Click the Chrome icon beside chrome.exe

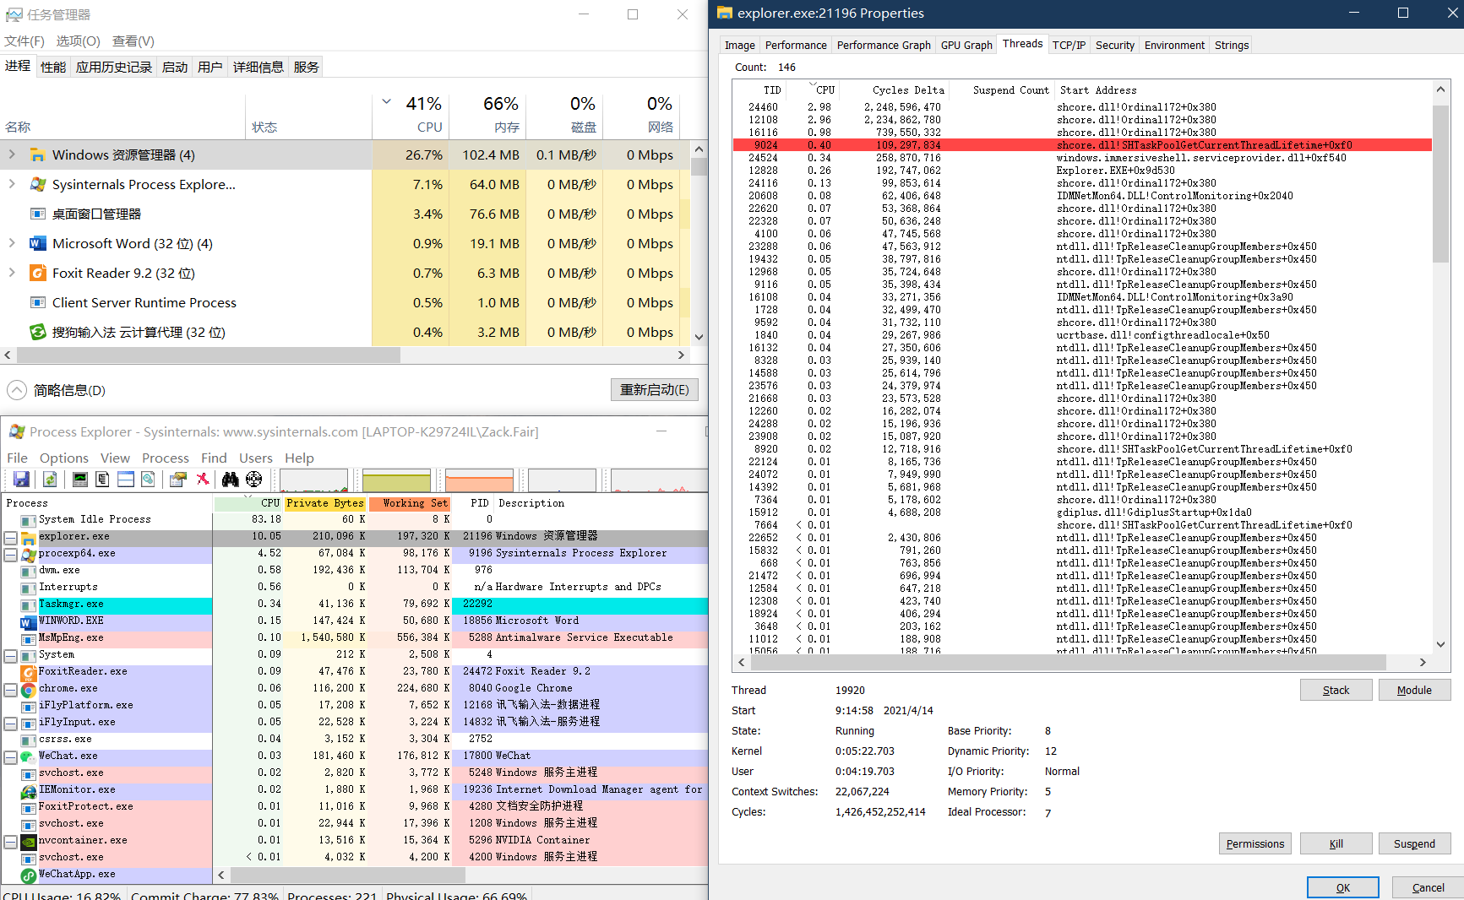(x=28, y=689)
